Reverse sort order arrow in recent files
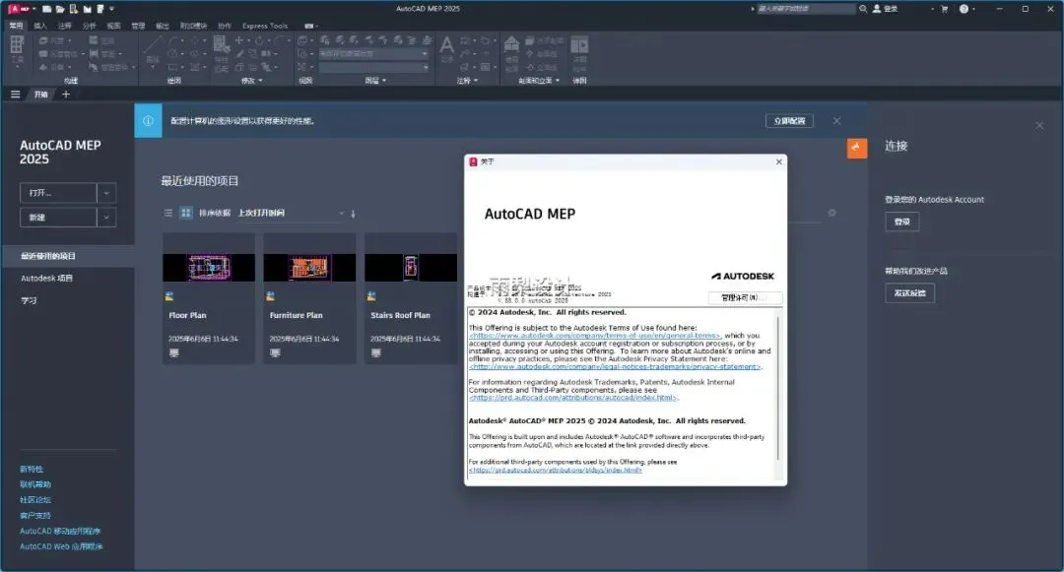 353,214
